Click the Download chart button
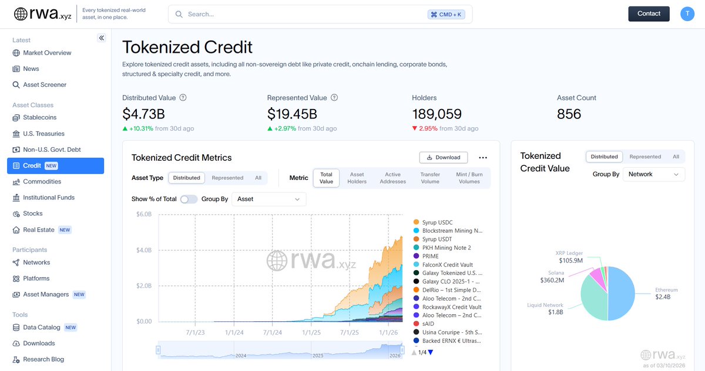The image size is (705, 371). click(x=444, y=158)
